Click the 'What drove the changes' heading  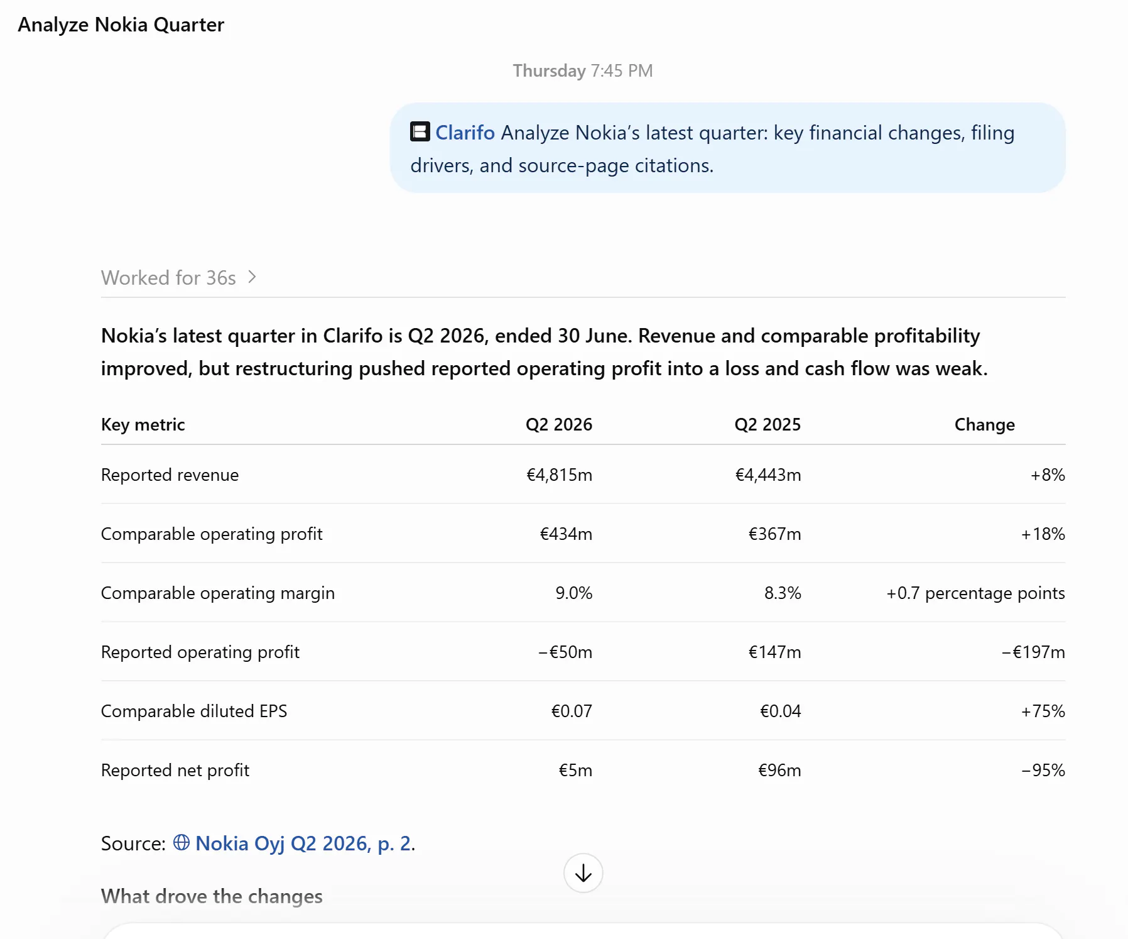coord(212,896)
